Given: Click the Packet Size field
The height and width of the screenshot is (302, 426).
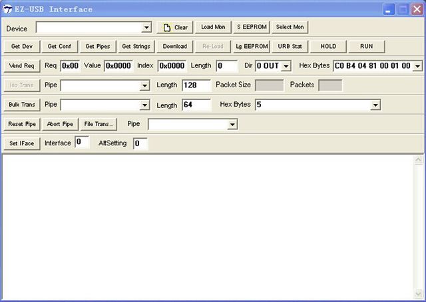Looking at the screenshot, I should click(270, 85).
